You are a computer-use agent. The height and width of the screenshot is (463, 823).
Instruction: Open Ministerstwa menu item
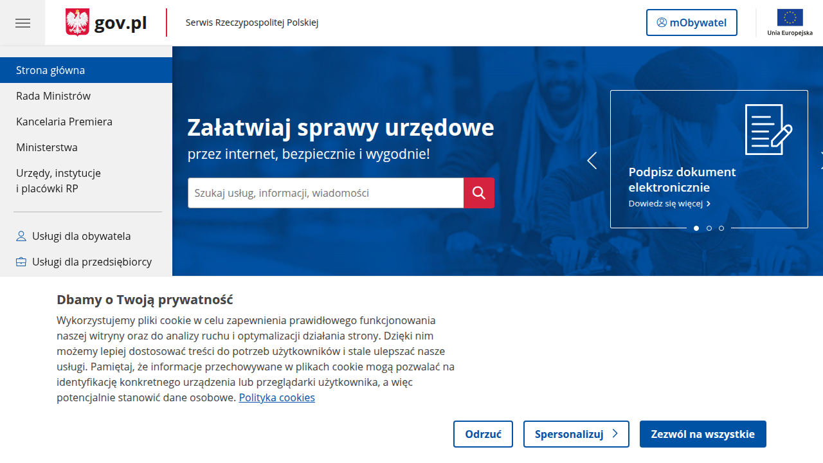86,147
